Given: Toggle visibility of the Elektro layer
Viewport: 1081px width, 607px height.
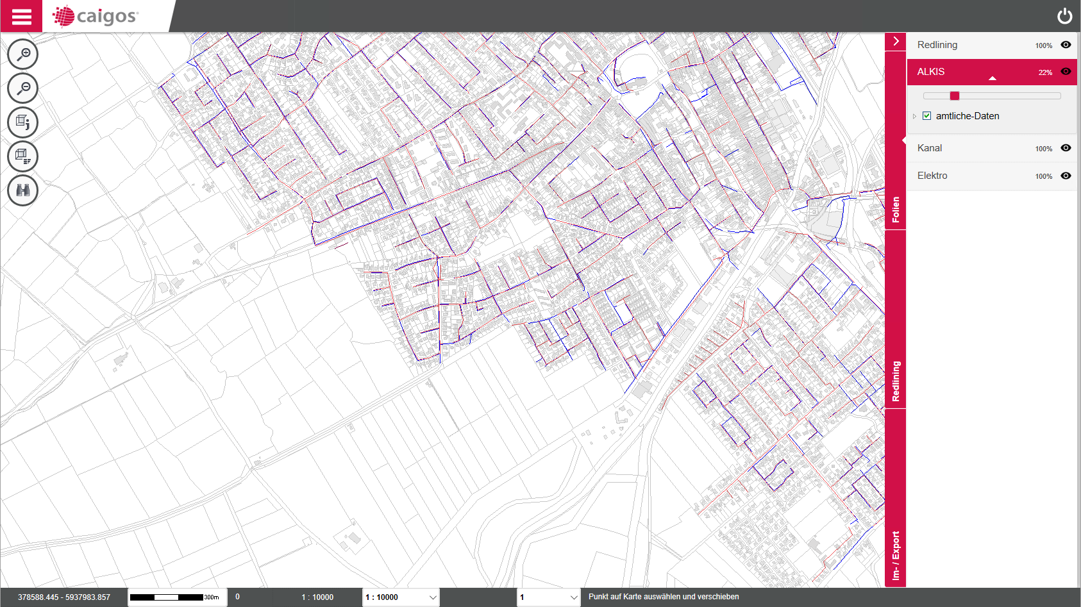Looking at the screenshot, I should [1066, 176].
